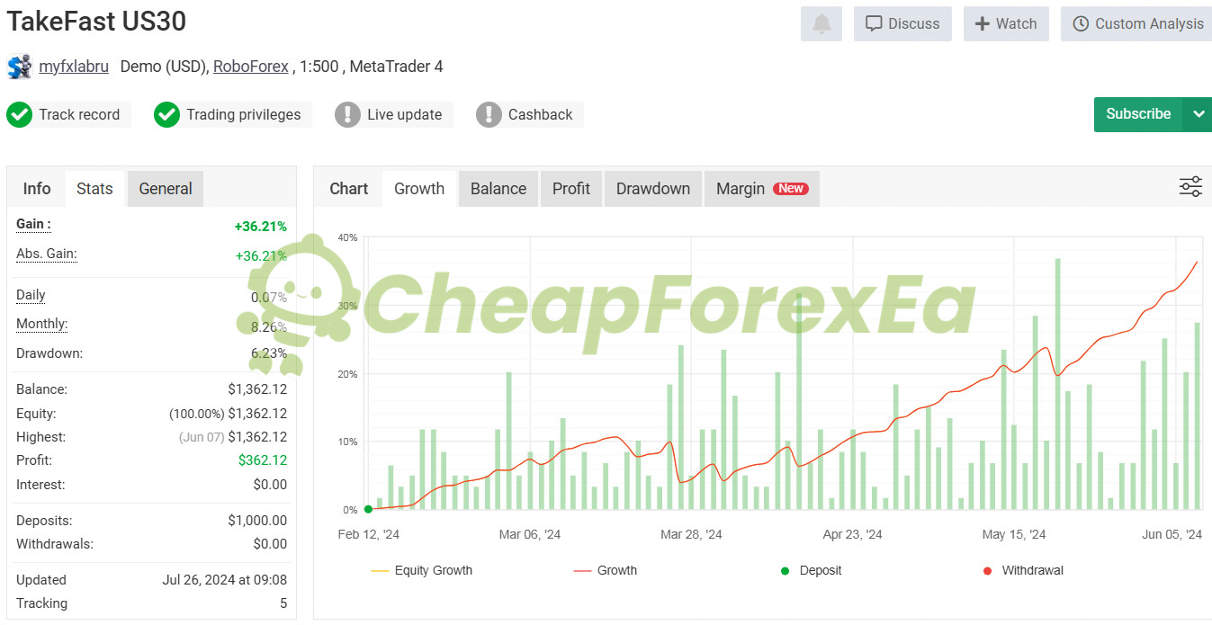
Task: Switch to the Balance chart tab
Action: point(498,189)
